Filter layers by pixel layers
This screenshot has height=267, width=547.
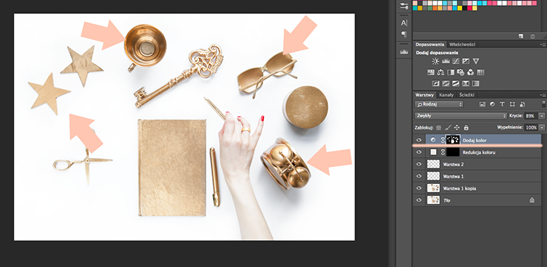click(x=483, y=104)
